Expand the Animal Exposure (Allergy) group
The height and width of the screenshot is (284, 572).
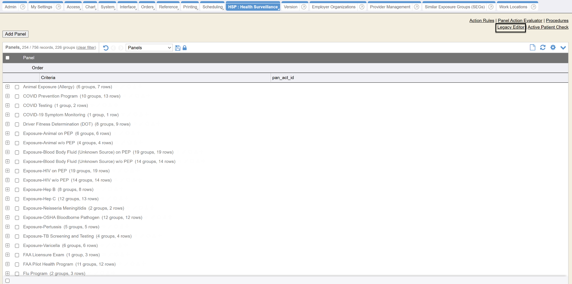click(8, 87)
